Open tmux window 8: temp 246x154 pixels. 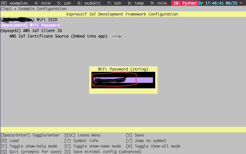(x=136, y=3)
